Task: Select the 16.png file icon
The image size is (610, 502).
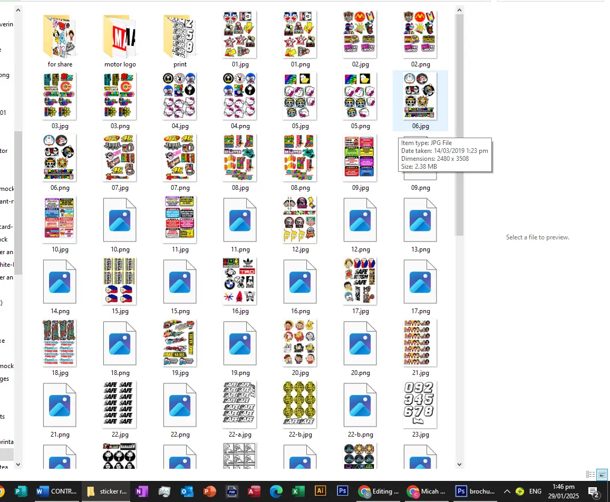Action: click(x=300, y=282)
